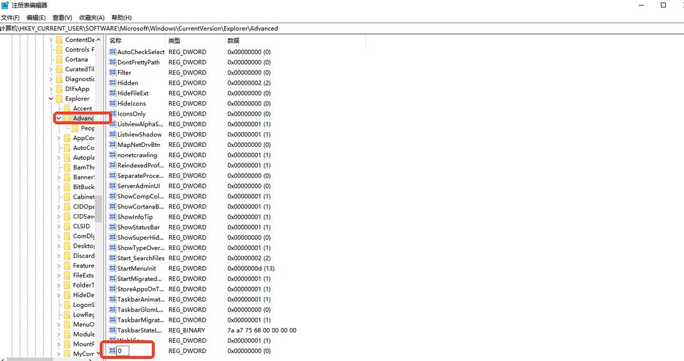Select the LogonS key
Screen dimensions: 684x361
point(84,305)
